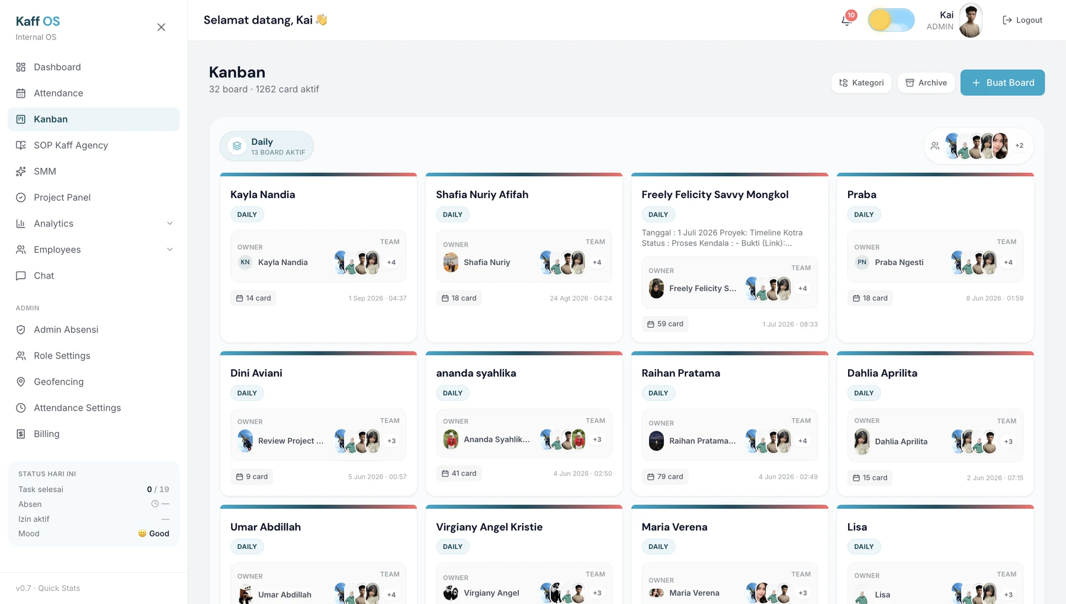Click the Daily category layers icon

[x=237, y=146]
